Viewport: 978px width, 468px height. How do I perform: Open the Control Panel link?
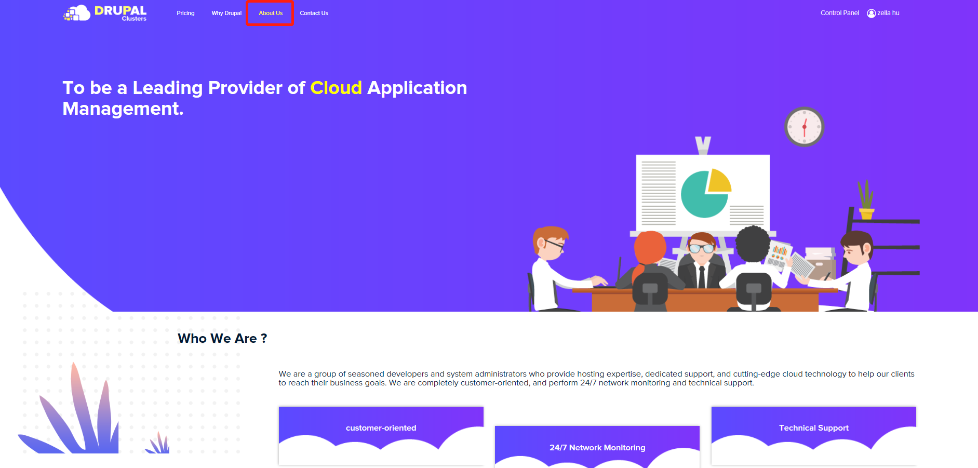click(840, 13)
